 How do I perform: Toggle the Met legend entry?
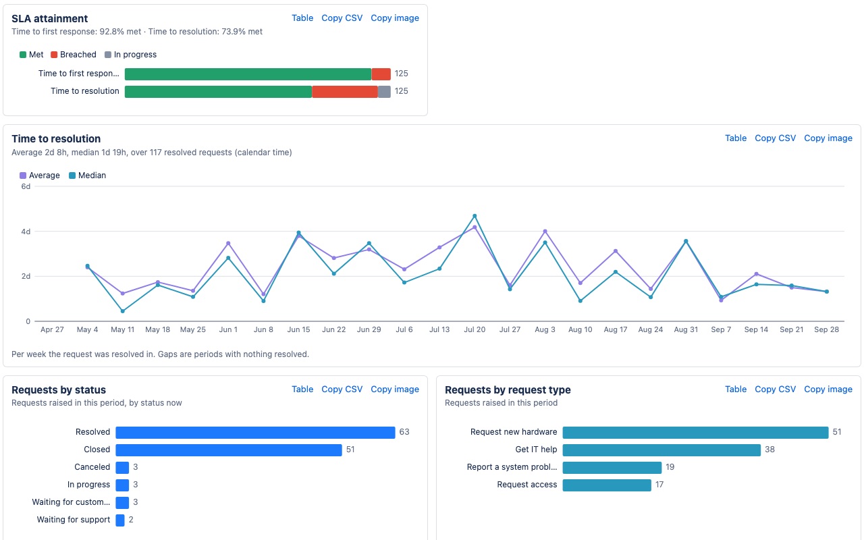(x=32, y=55)
